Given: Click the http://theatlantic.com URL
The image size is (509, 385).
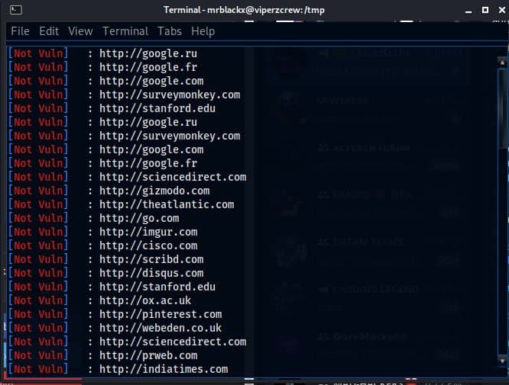Looking at the screenshot, I should coord(166,204).
